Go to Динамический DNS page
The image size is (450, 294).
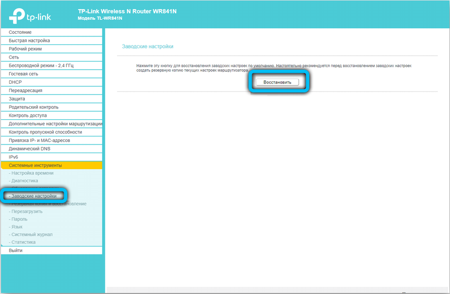(x=29, y=149)
